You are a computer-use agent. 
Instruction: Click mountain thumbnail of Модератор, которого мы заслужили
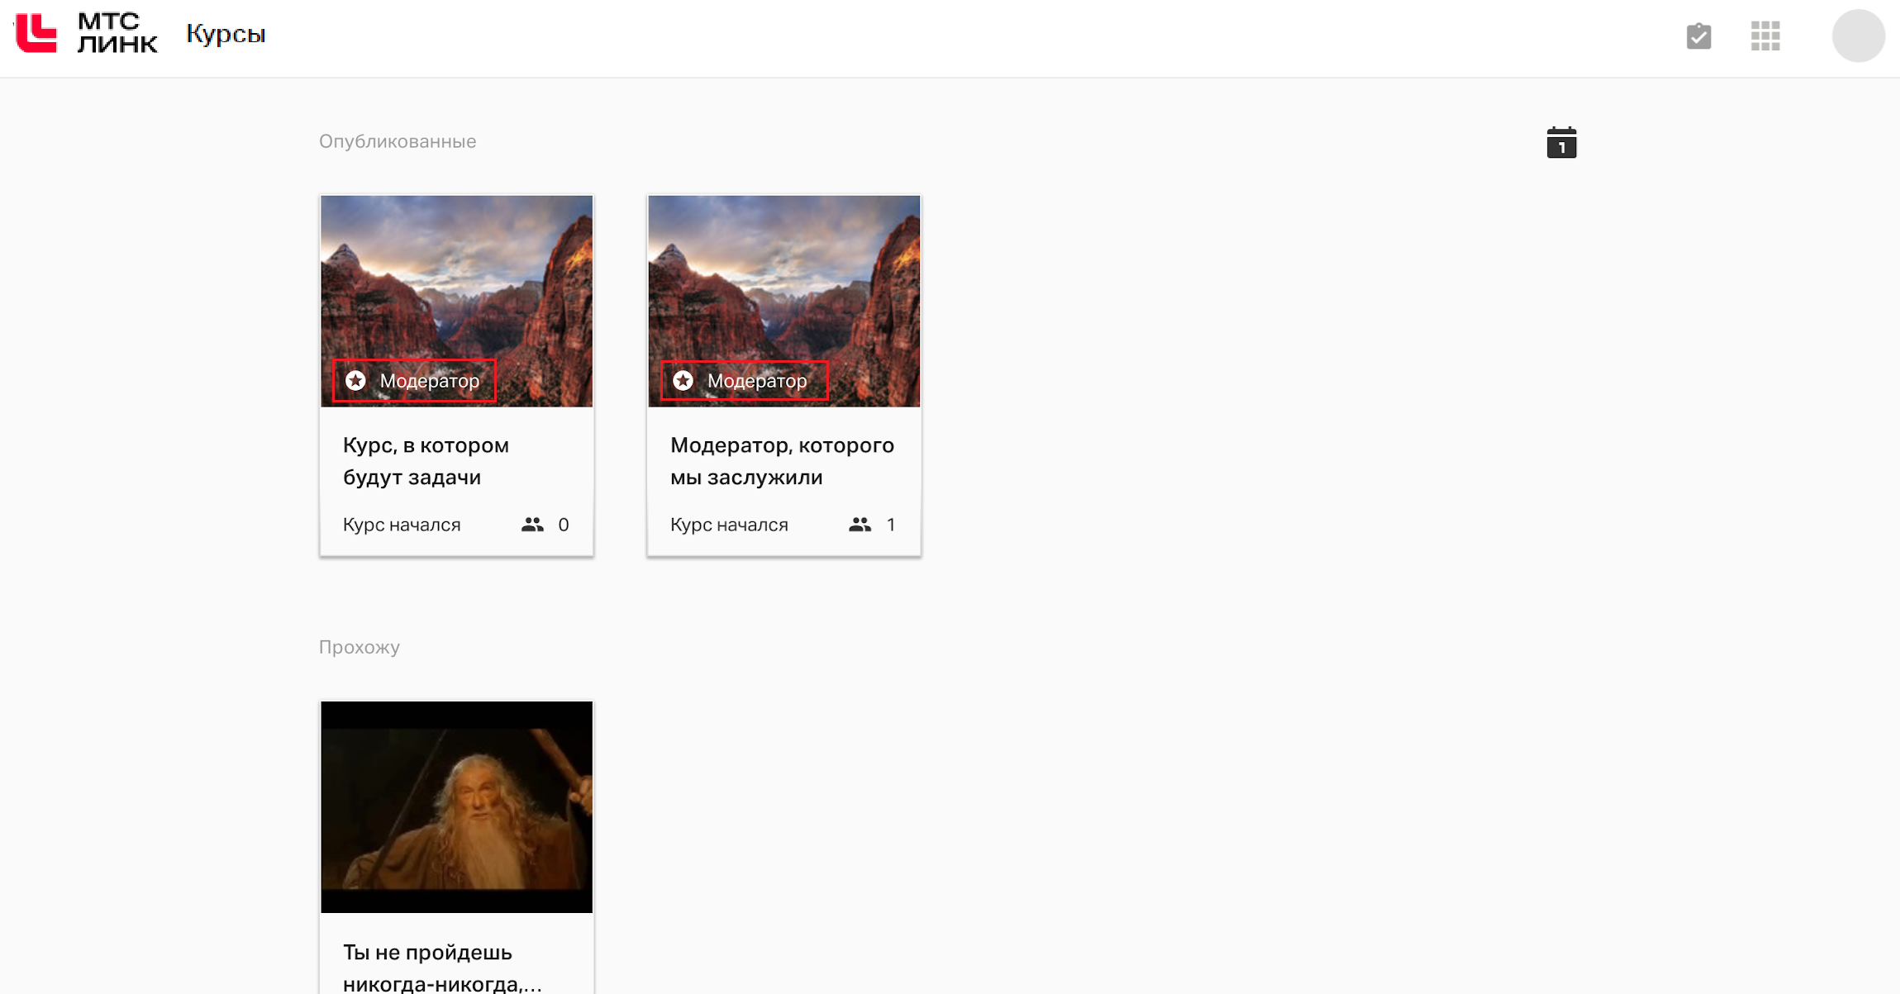tap(783, 301)
